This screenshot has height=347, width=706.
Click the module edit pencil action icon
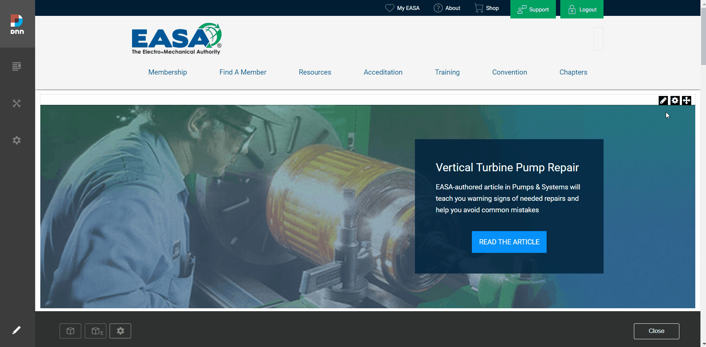[x=663, y=100]
